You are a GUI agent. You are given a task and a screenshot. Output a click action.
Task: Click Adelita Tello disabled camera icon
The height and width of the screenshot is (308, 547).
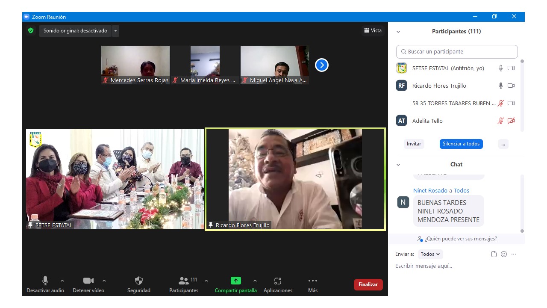(511, 121)
